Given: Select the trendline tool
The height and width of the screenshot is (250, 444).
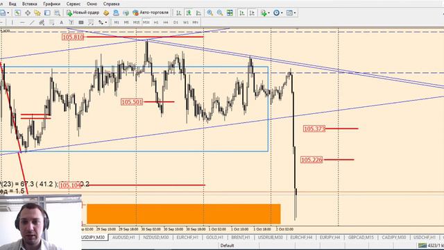Looking at the screenshot, I should [32, 22].
